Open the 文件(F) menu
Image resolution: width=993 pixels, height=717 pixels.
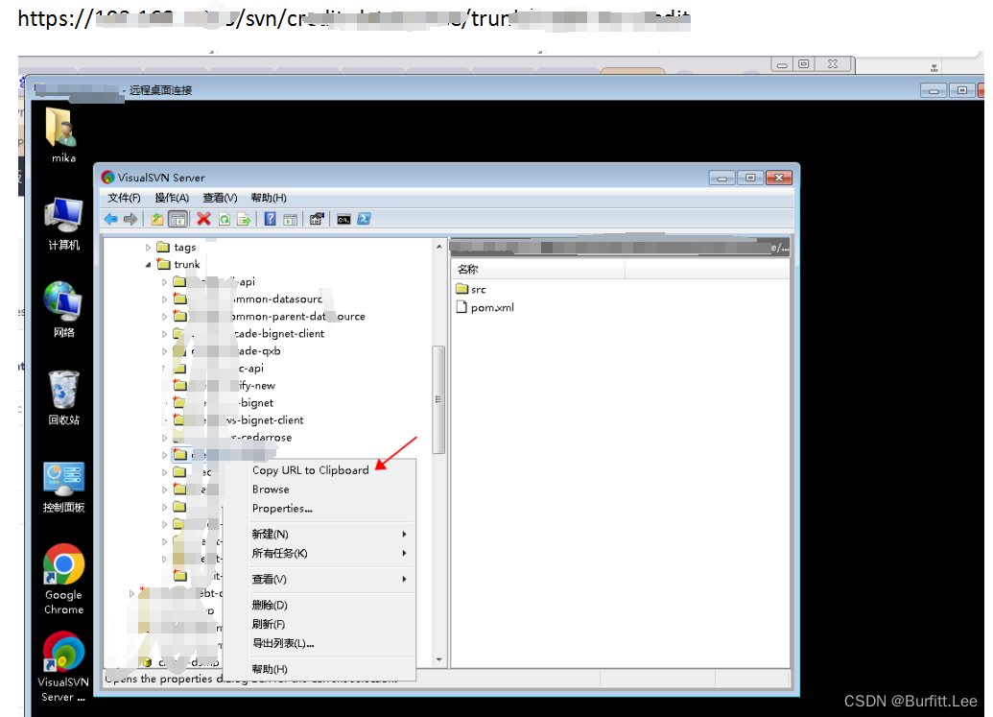(x=124, y=198)
